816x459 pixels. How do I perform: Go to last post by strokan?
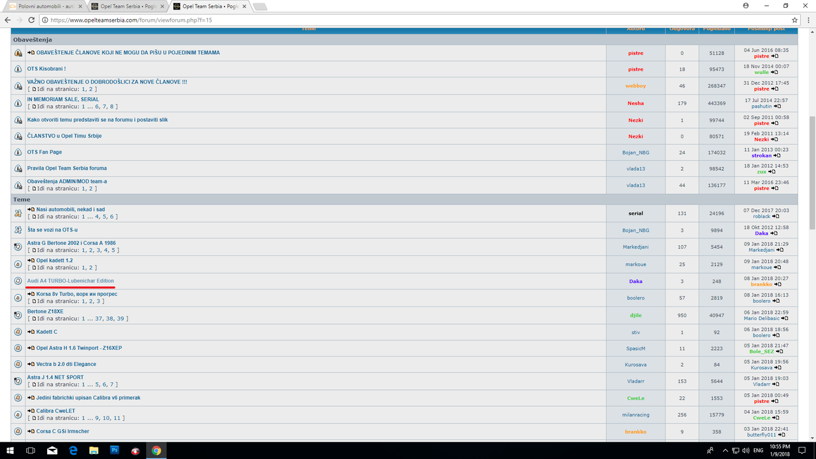(777, 156)
